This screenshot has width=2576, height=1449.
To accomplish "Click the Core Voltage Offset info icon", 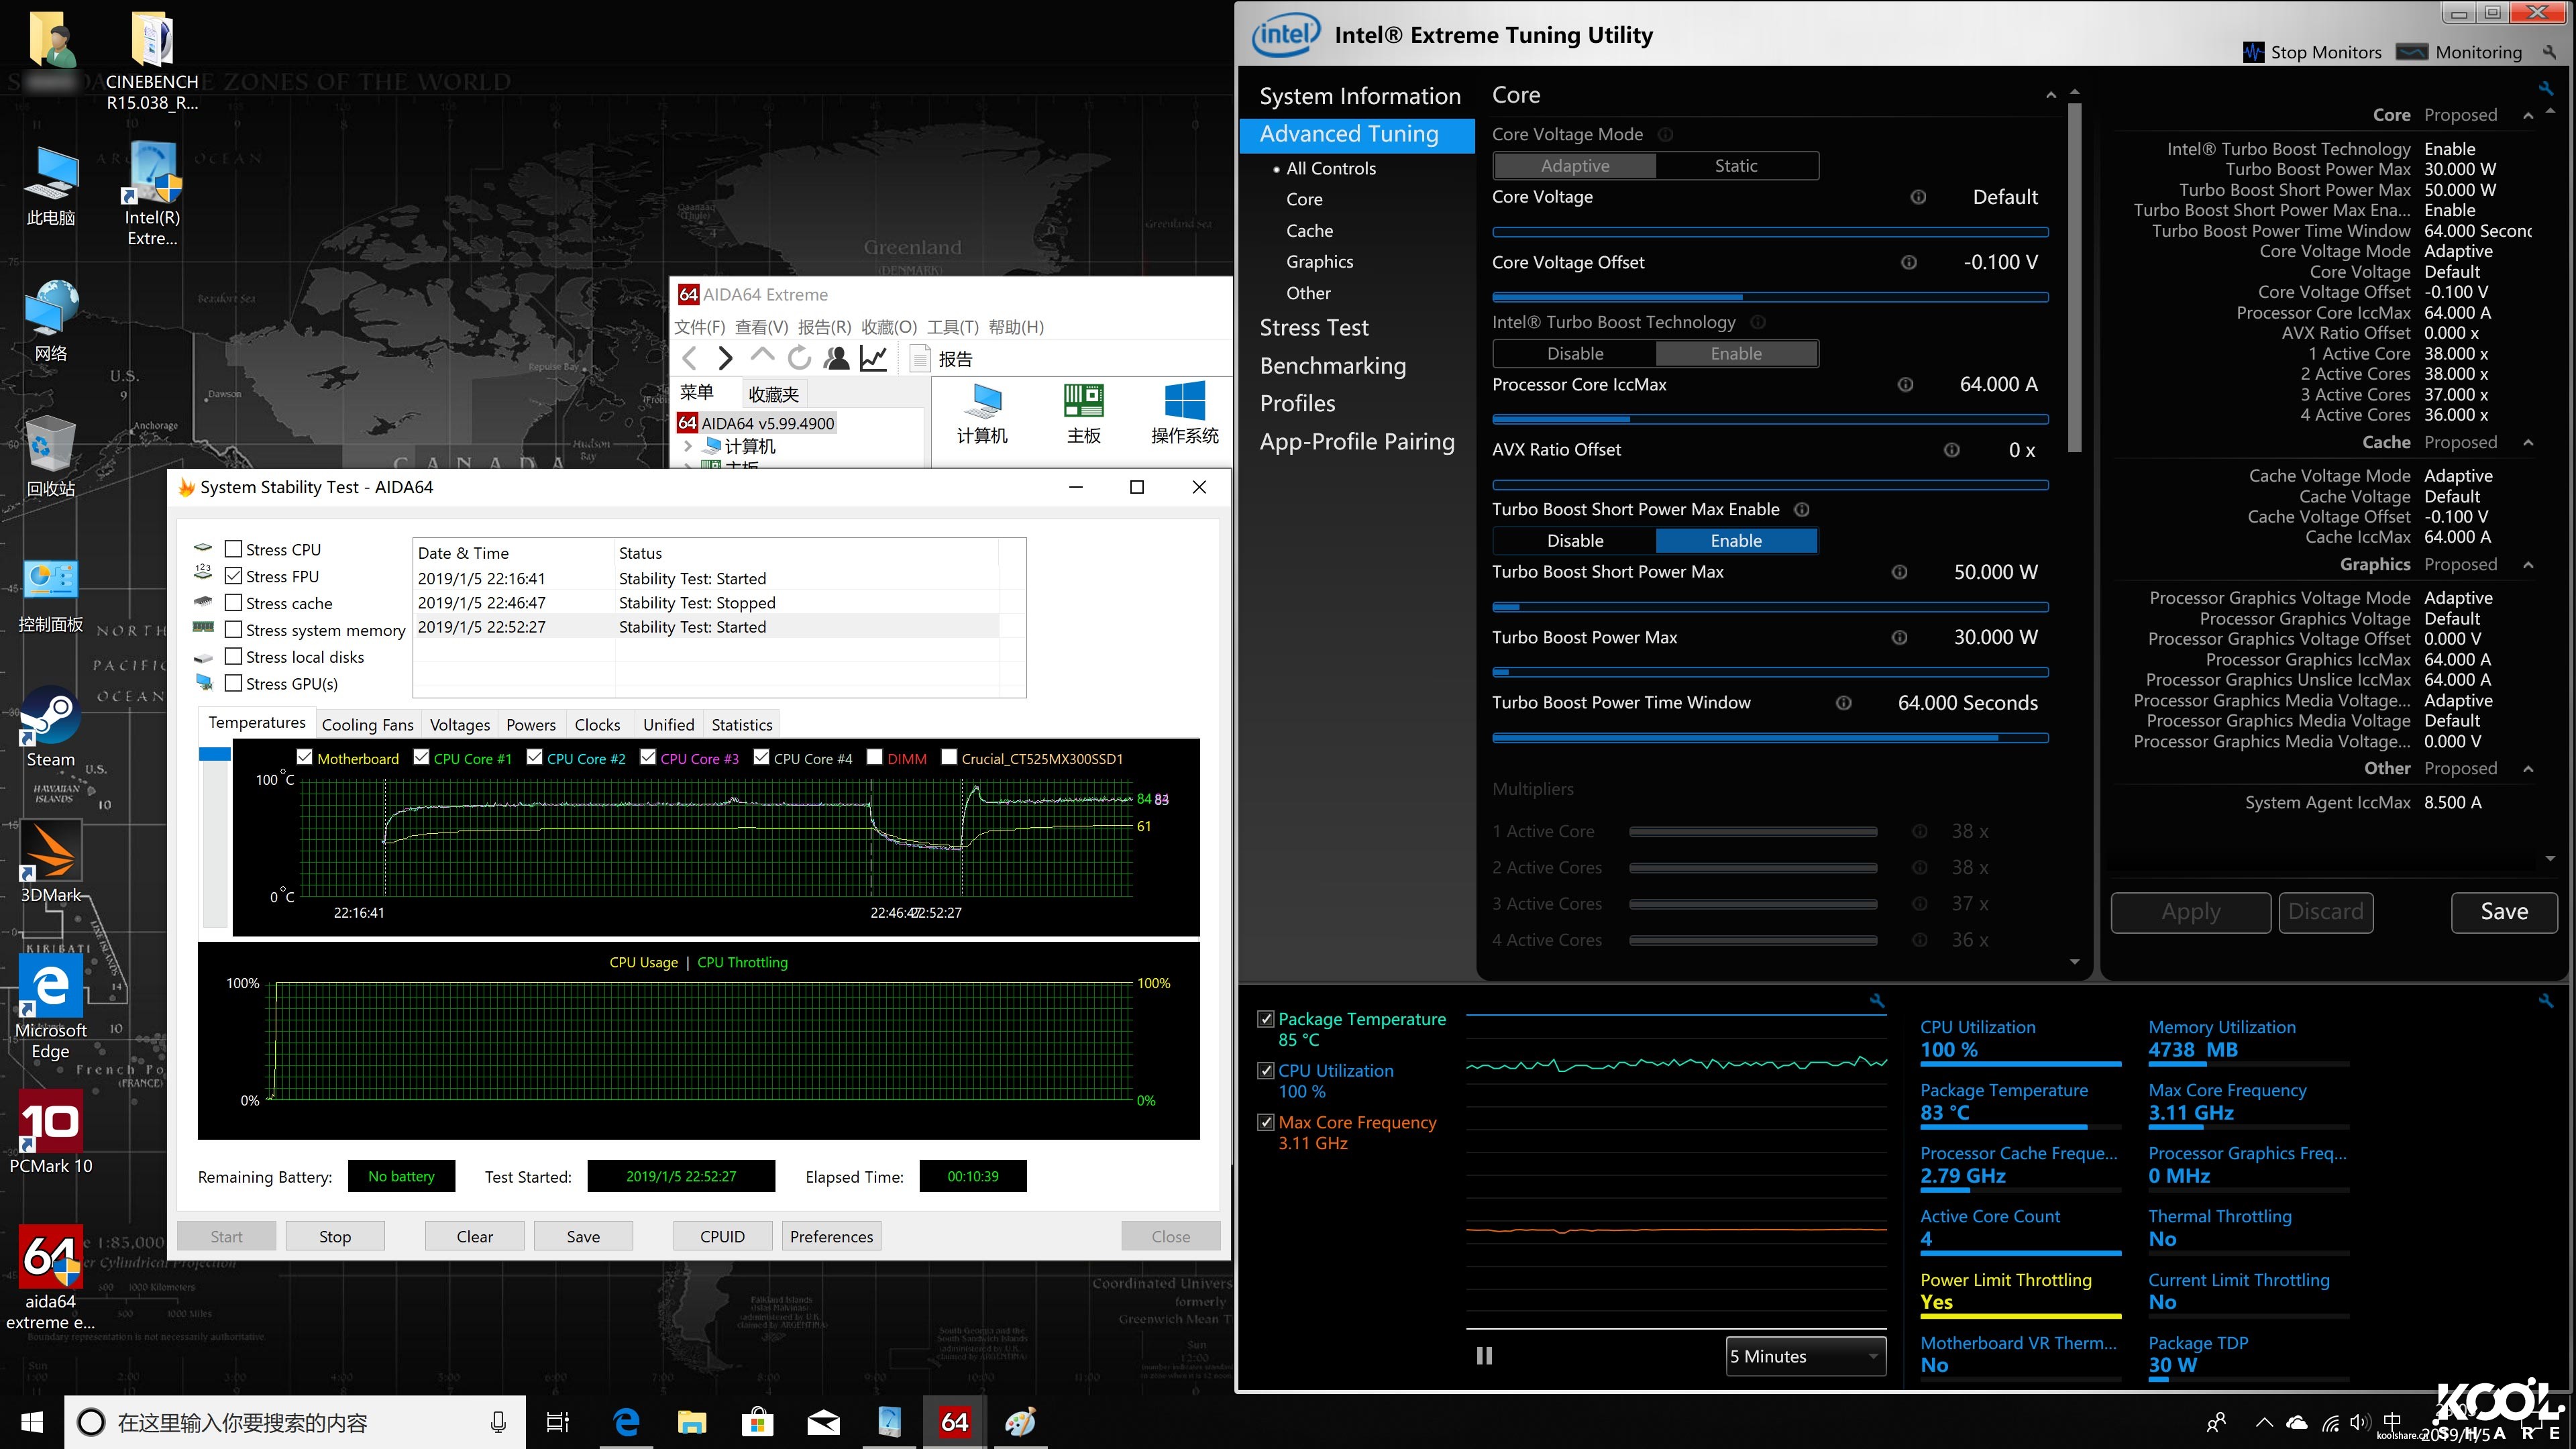I will tap(1908, 263).
